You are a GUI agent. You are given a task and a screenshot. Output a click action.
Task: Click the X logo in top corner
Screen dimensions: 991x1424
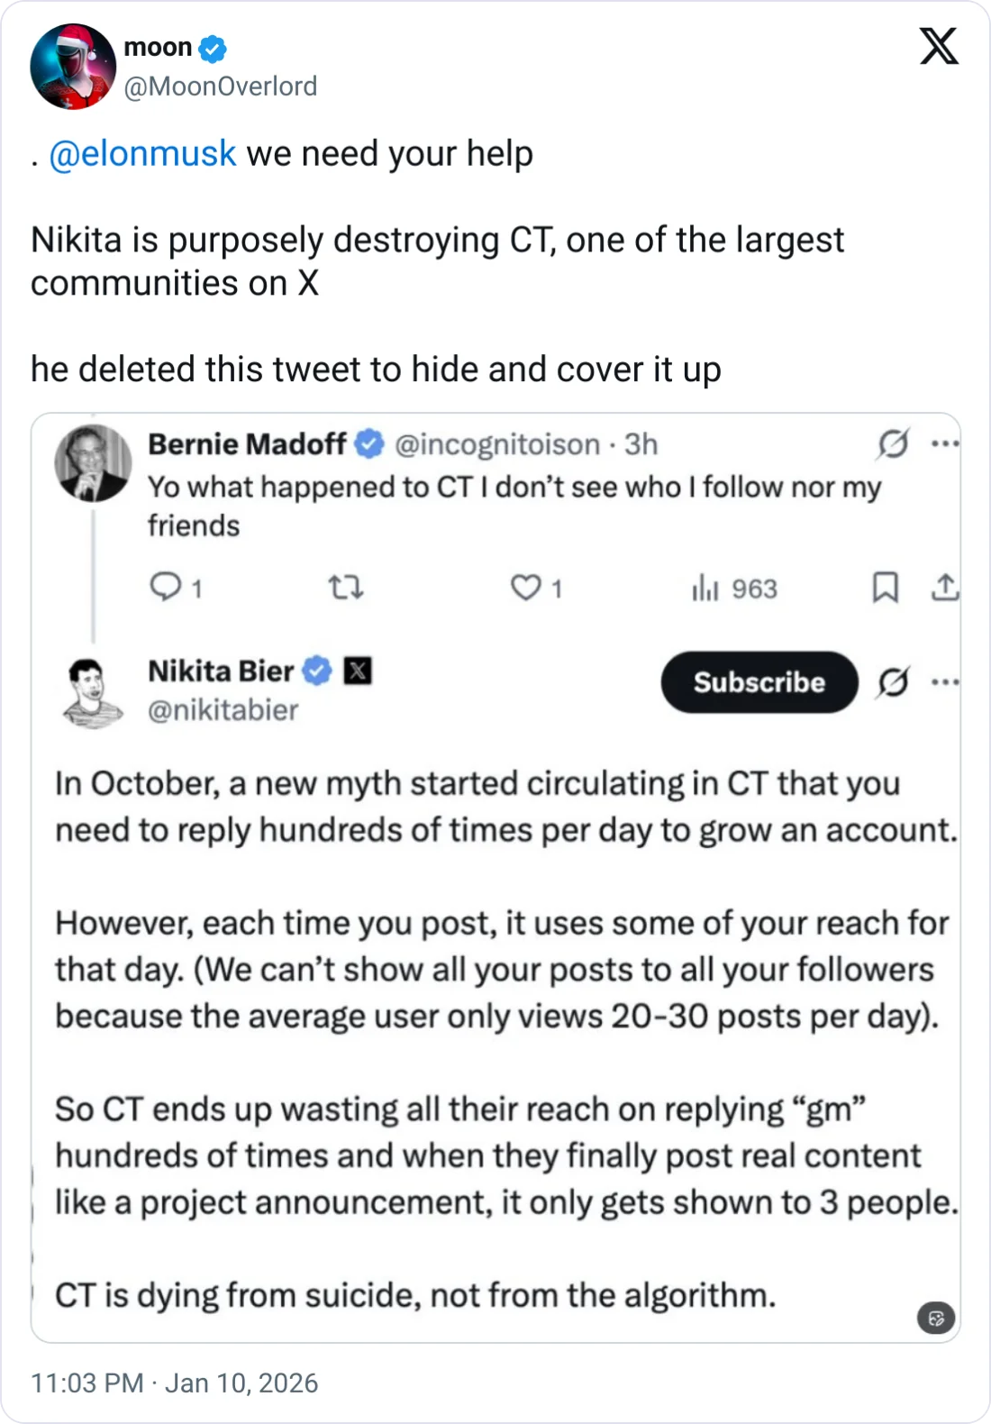939,47
